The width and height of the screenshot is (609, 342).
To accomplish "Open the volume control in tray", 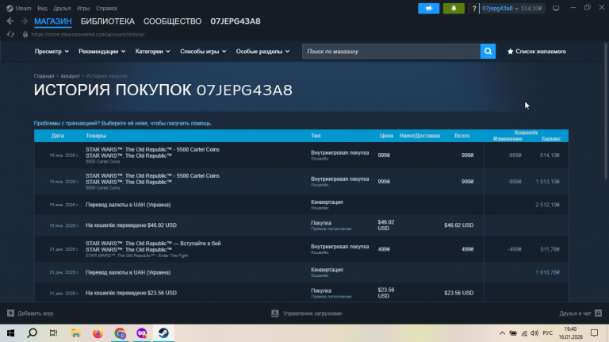I will pyautogui.click(x=534, y=333).
